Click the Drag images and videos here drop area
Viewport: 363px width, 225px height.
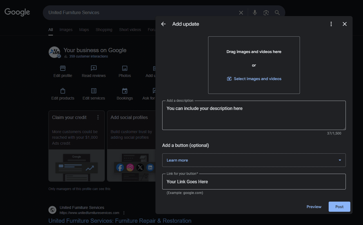pos(254,65)
